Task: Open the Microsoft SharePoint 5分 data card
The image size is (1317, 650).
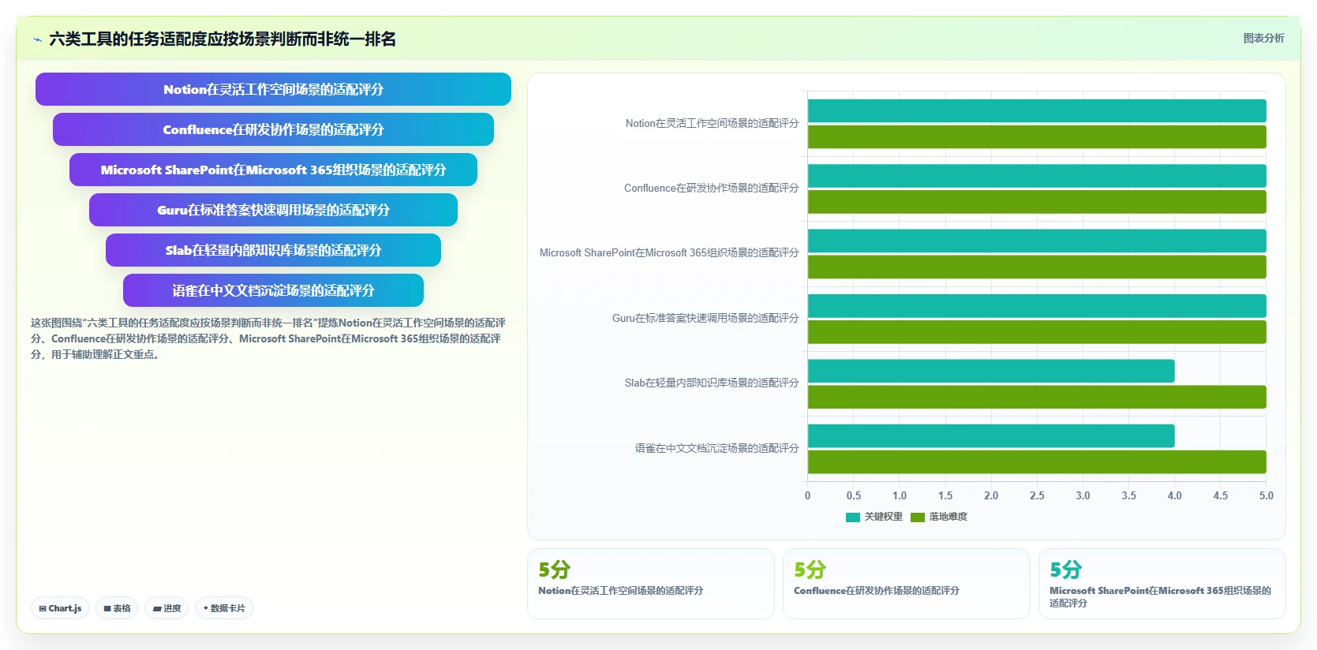Action: [1162, 584]
